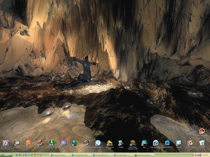210x157 pixels.
Task: Open Help and Support shortcut
Action: (x=156, y=143)
